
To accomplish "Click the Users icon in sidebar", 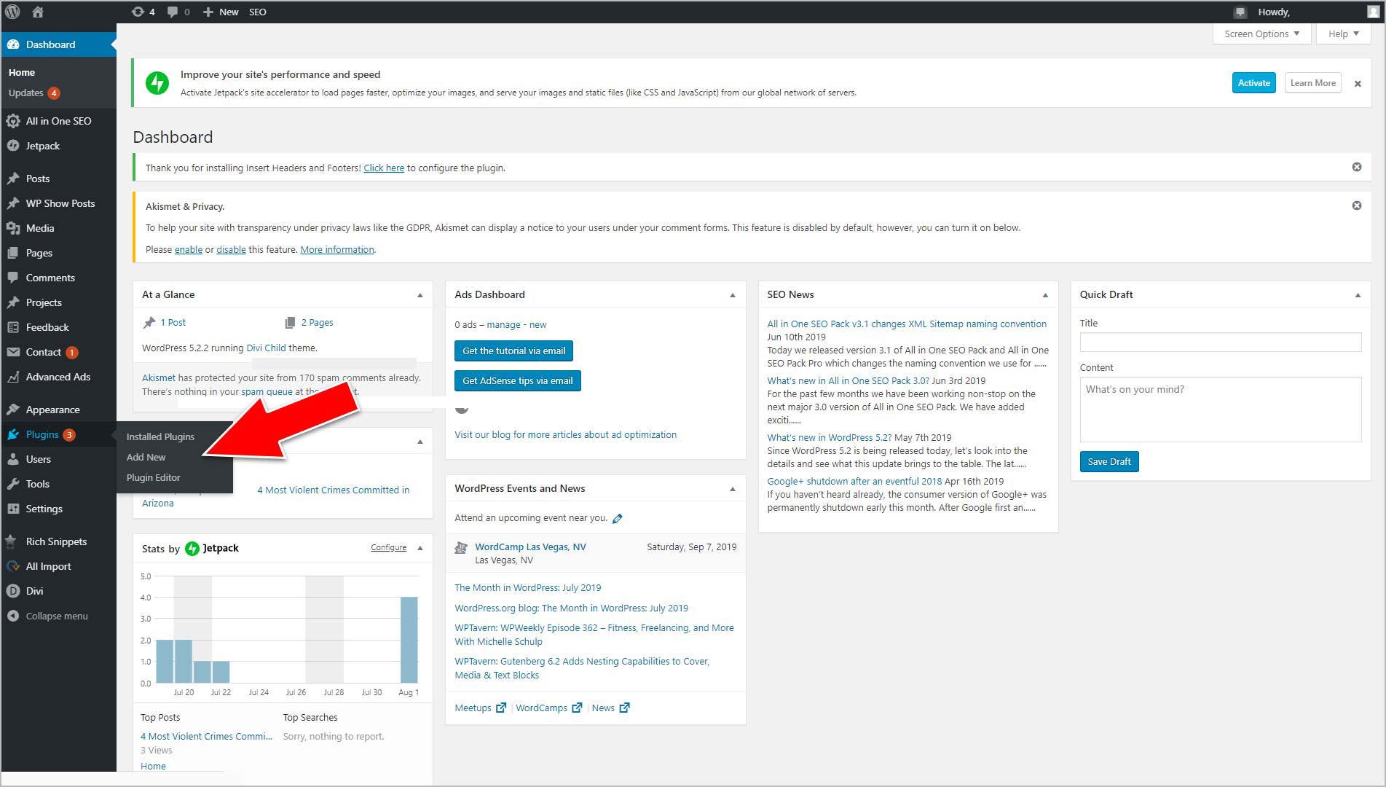I will (x=13, y=459).
